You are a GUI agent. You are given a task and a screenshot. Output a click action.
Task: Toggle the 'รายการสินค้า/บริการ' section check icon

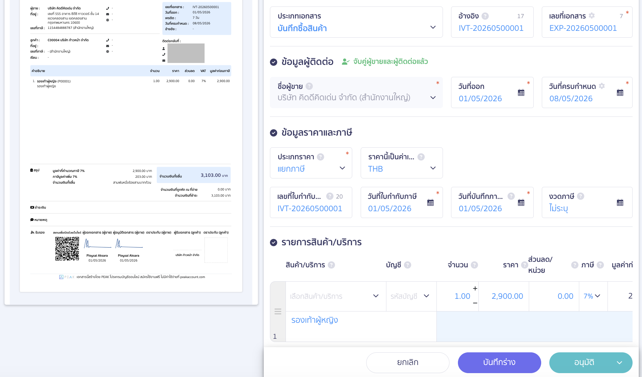274,242
